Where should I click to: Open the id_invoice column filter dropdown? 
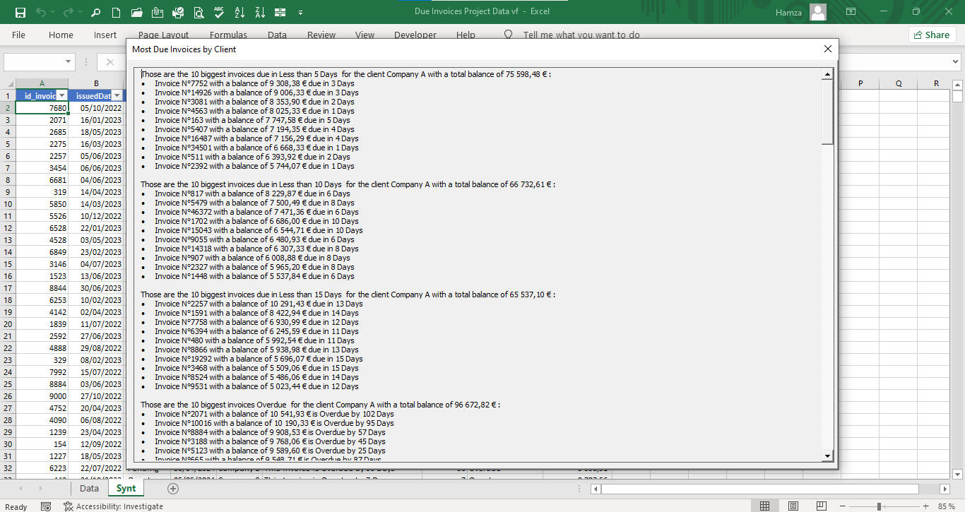61,95
